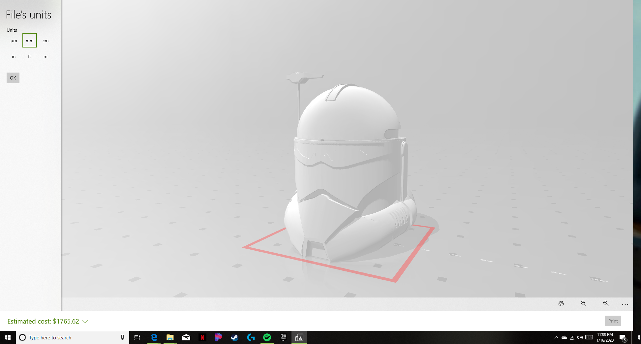641x344 pixels.
Task: Expand the estimated cost details
Action: point(85,321)
